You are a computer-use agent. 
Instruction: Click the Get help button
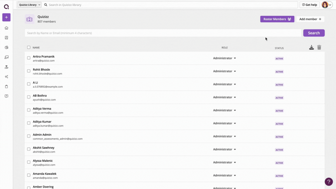point(309,5)
